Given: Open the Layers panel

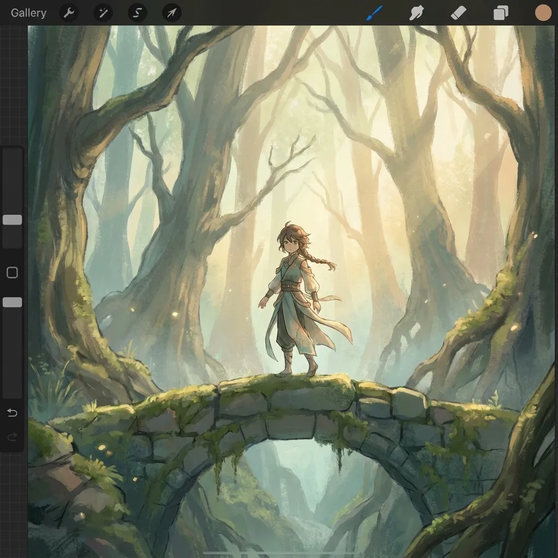Looking at the screenshot, I should (x=500, y=13).
